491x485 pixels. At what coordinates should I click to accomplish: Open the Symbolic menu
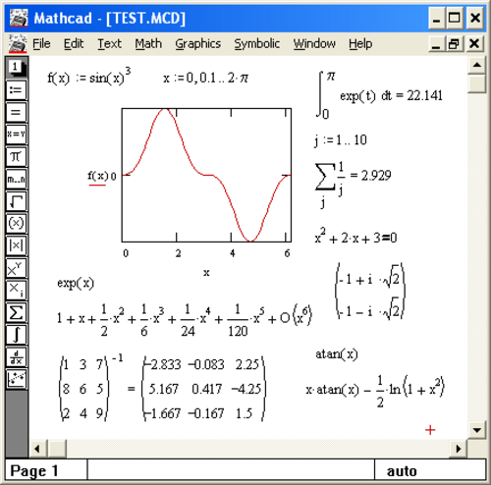[257, 44]
